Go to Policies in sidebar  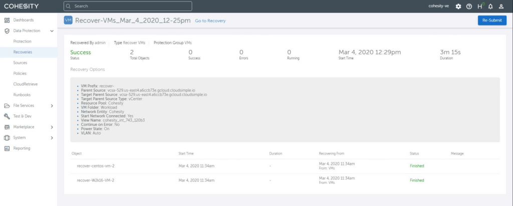(20, 73)
